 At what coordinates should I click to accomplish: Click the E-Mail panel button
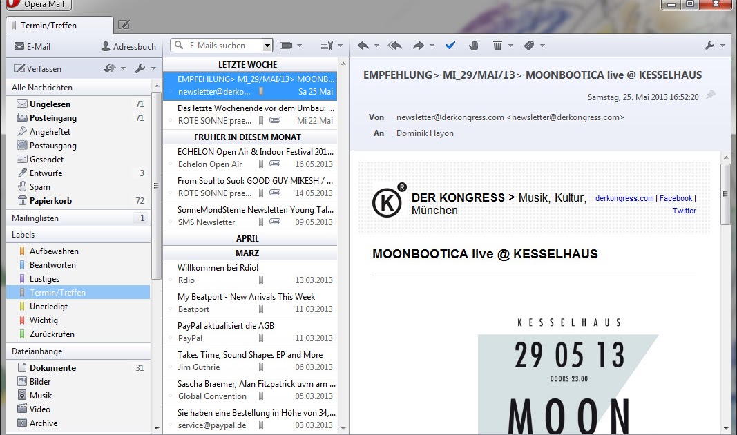click(x=32, y=46)
